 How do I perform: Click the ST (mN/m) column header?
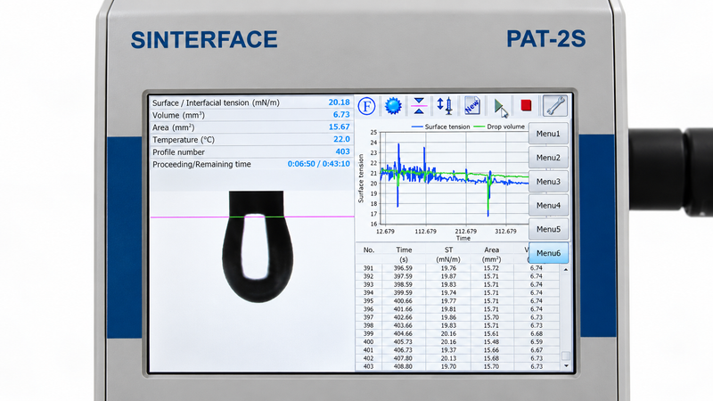448,255
